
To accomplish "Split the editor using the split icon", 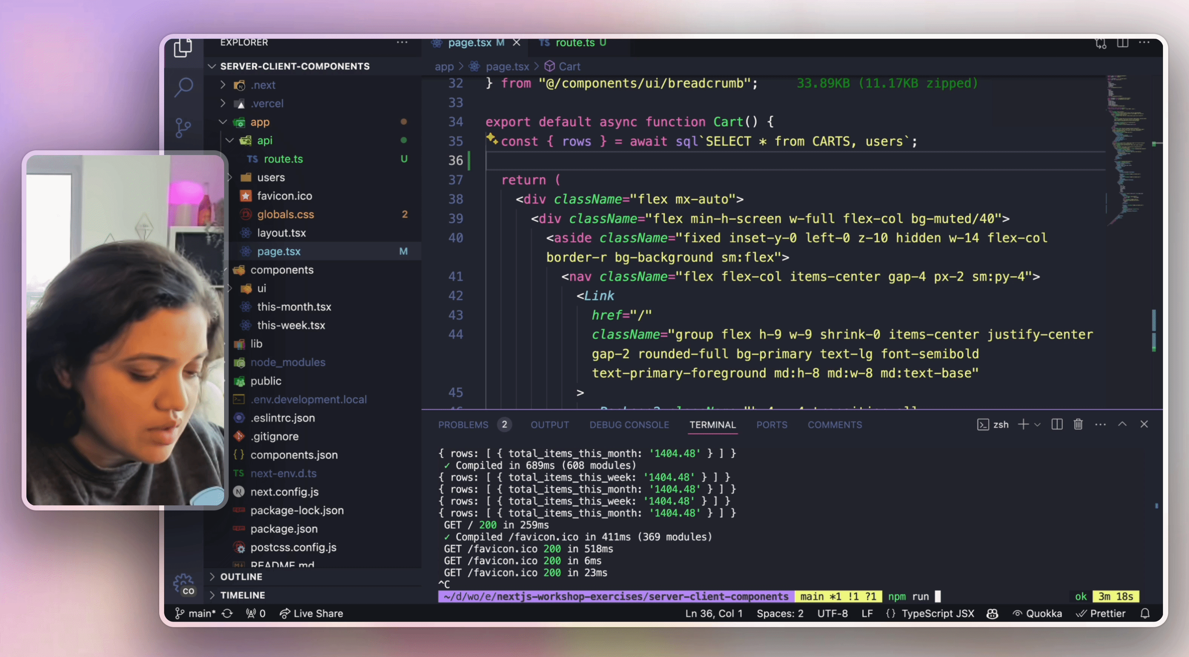I will click(1123, 43).
